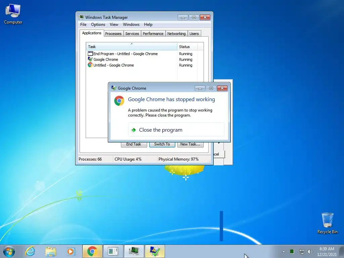Switch to the Performance tab
The height and width of the screenshot is (258, 344).
(153, 34)
